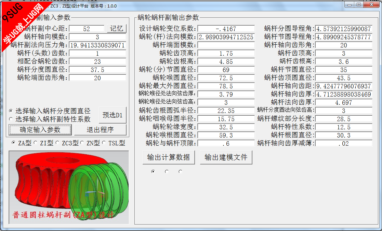382x231 pixels.
Task: Click the 蜗杆齿根高 value 3.6
Action: [x=344, y=61]
